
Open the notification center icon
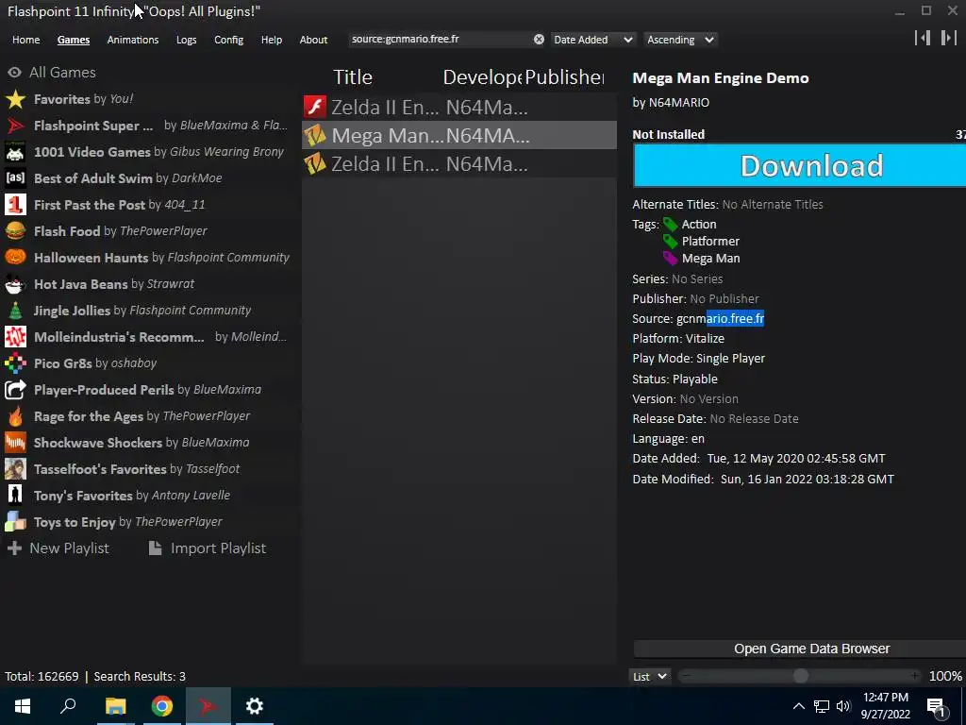point(936,706)
